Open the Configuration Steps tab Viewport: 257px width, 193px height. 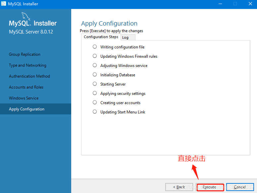[101, 37]
